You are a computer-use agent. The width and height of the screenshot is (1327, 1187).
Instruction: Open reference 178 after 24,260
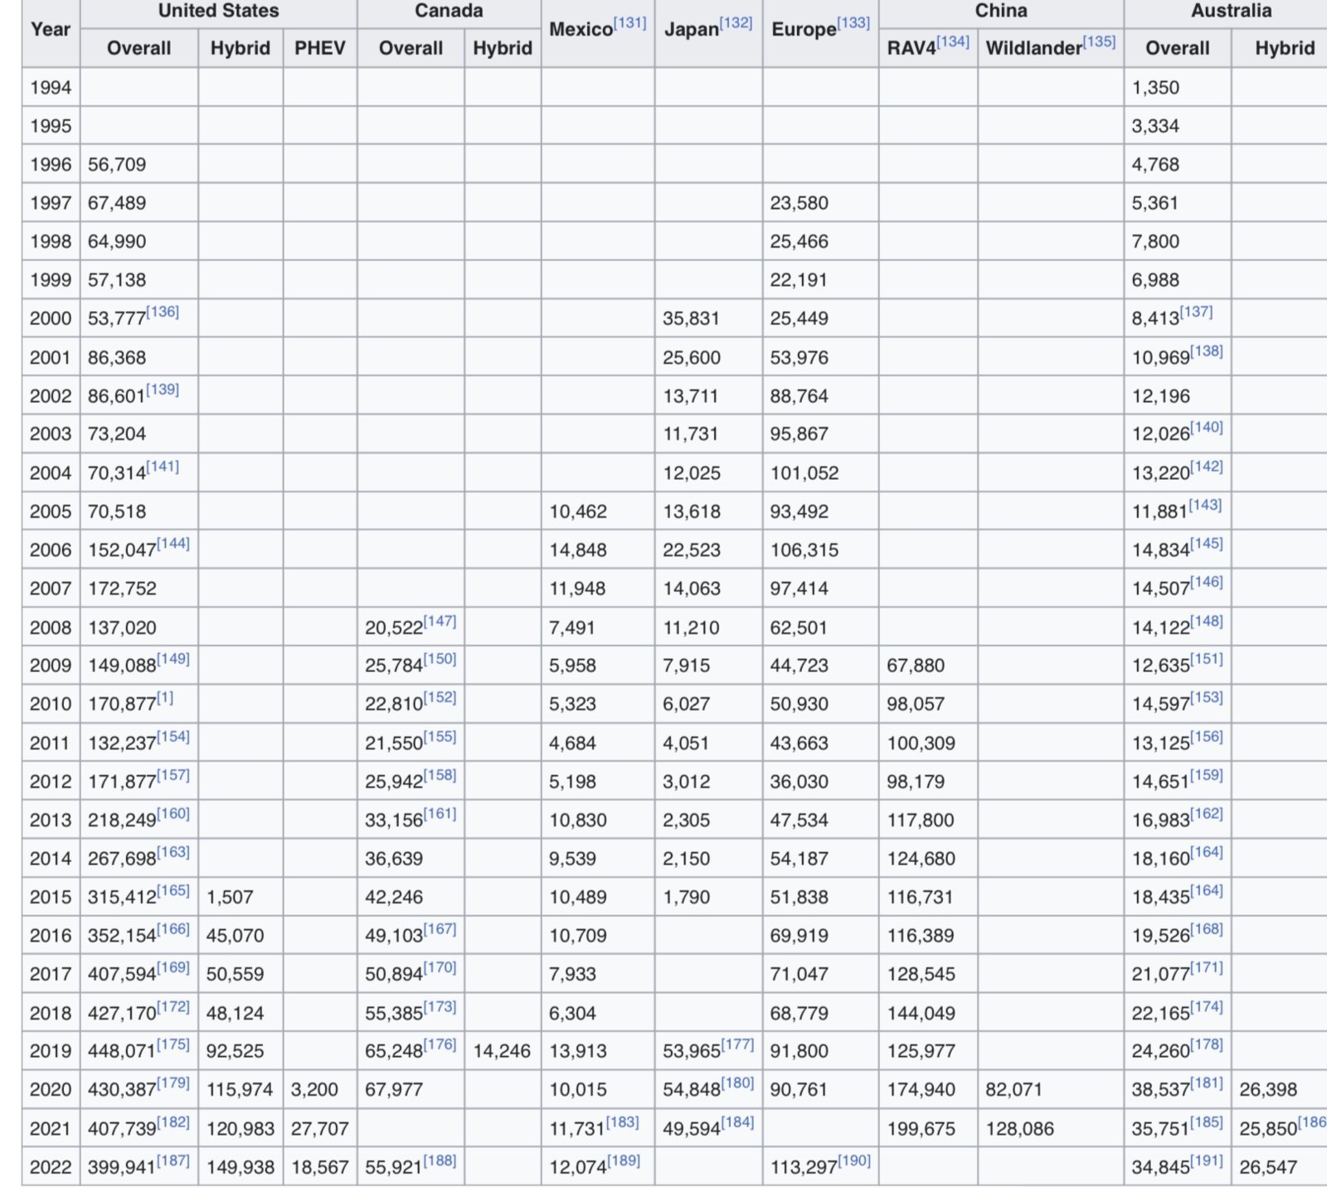click(1207, 1044)
